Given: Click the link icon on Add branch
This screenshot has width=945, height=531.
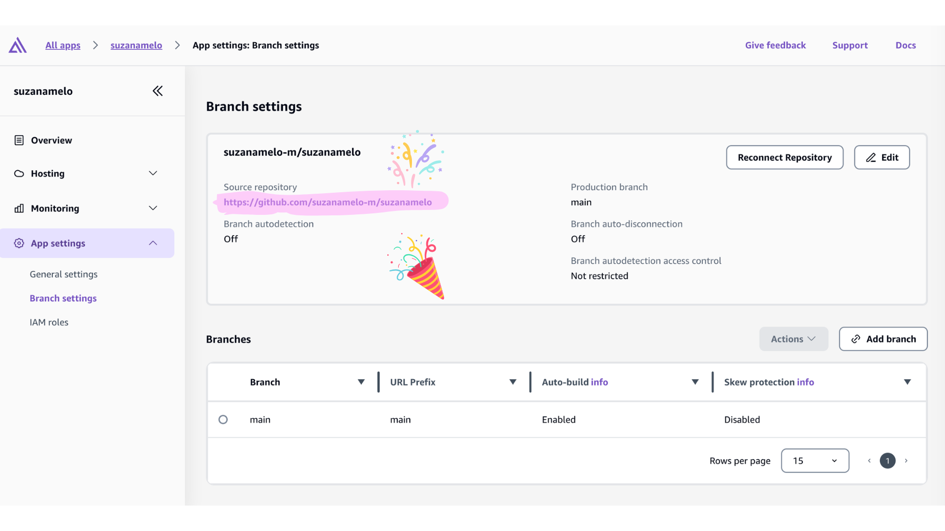Looking at the screenshot, I should (856, 339).
